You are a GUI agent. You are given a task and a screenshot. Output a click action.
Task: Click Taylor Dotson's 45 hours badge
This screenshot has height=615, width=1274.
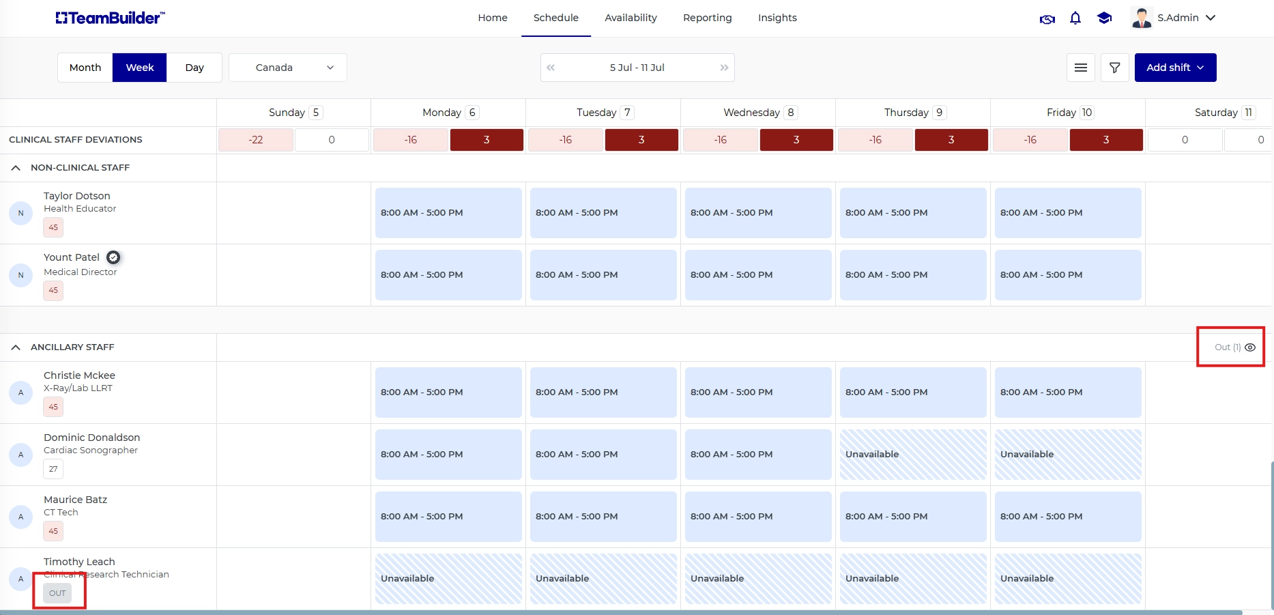tap(53, 227)
